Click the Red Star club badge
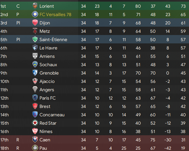The width and height of the screenshot is (189, 151). coord(35,123)
